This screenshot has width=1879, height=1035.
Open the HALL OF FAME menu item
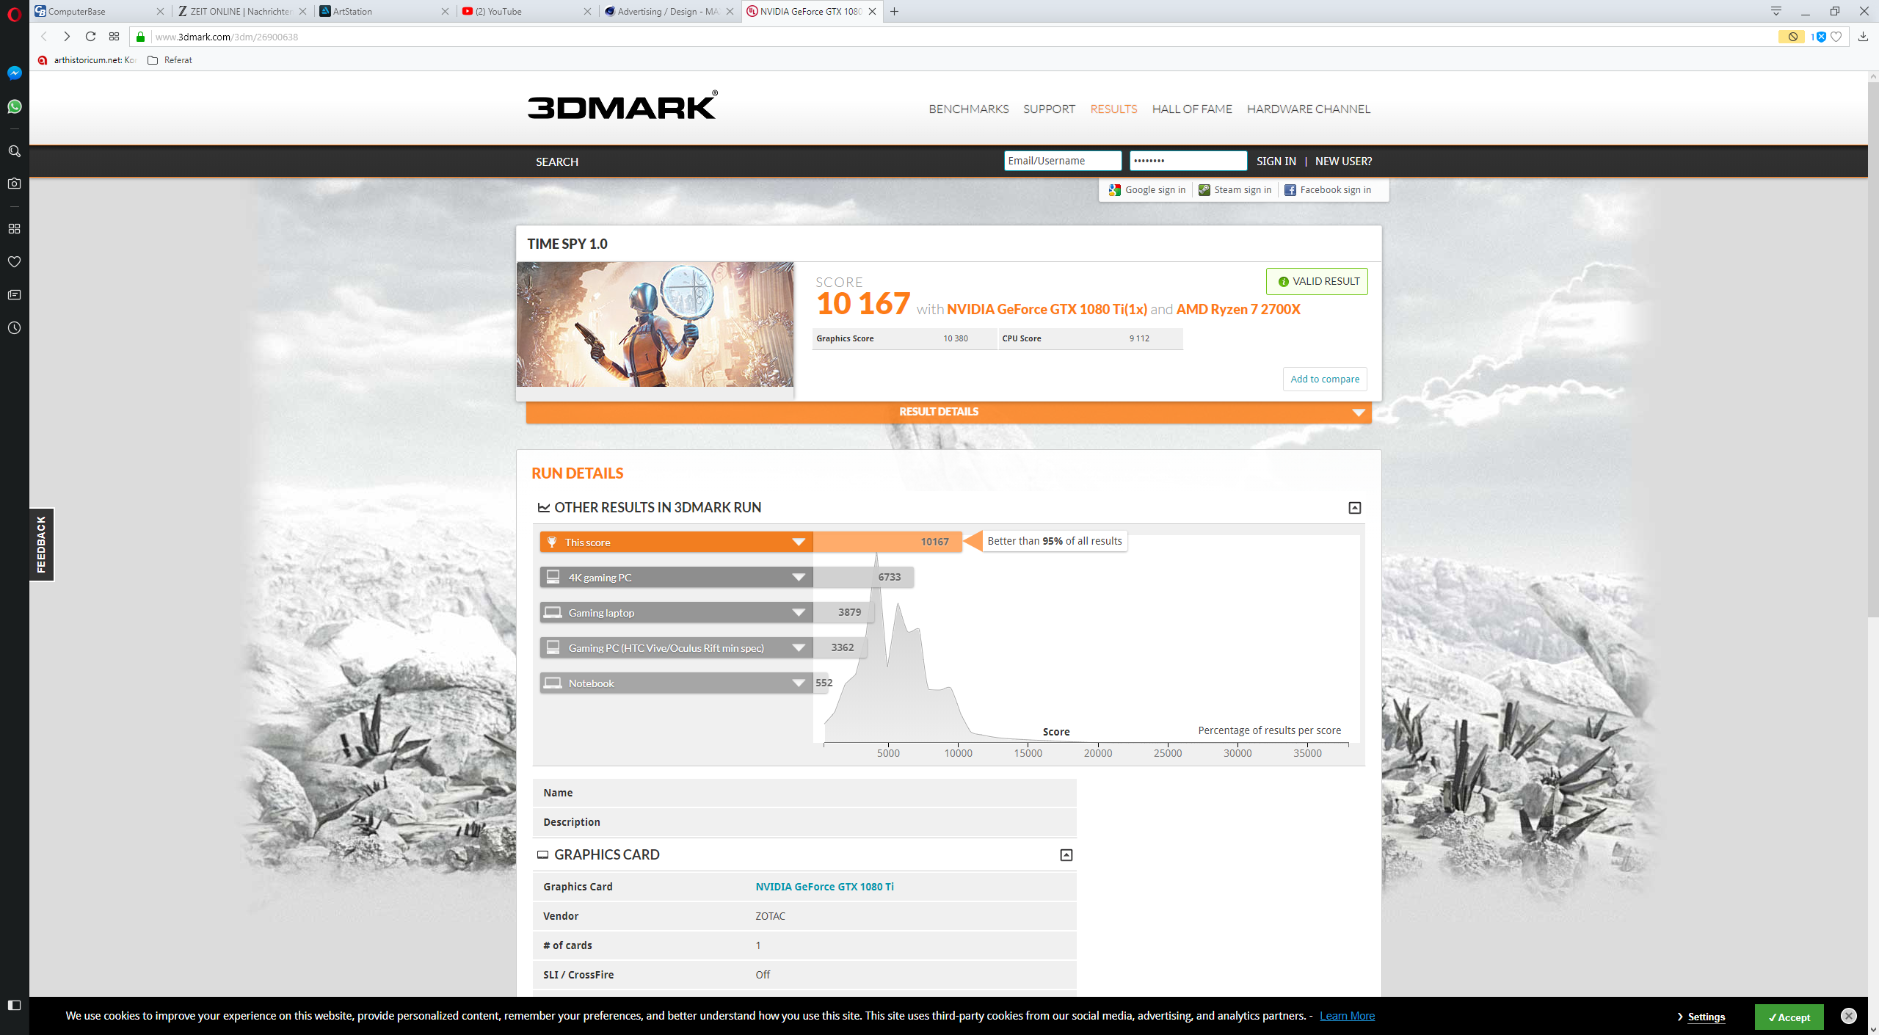1191,109
